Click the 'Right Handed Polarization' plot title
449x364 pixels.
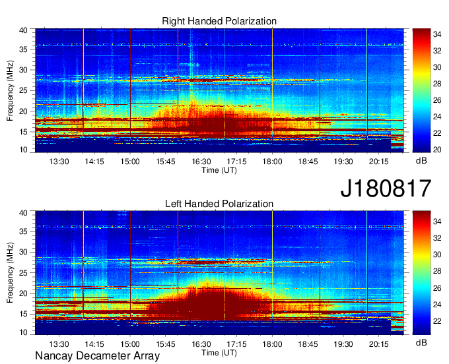(219, 21)
